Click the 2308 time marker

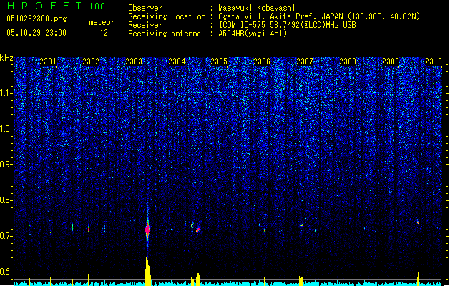348,61
